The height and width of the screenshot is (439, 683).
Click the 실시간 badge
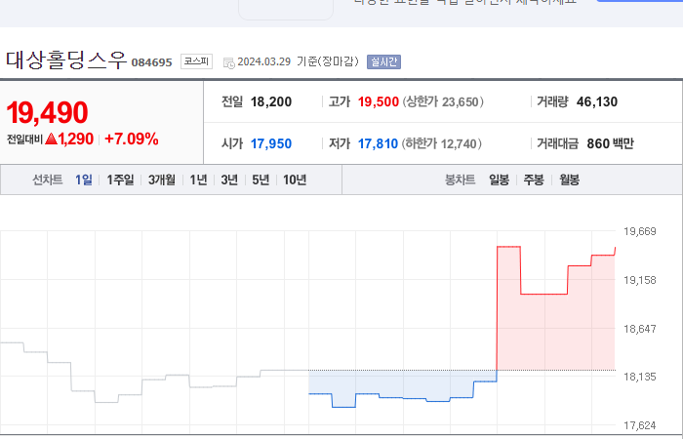(x=383, y=61)
